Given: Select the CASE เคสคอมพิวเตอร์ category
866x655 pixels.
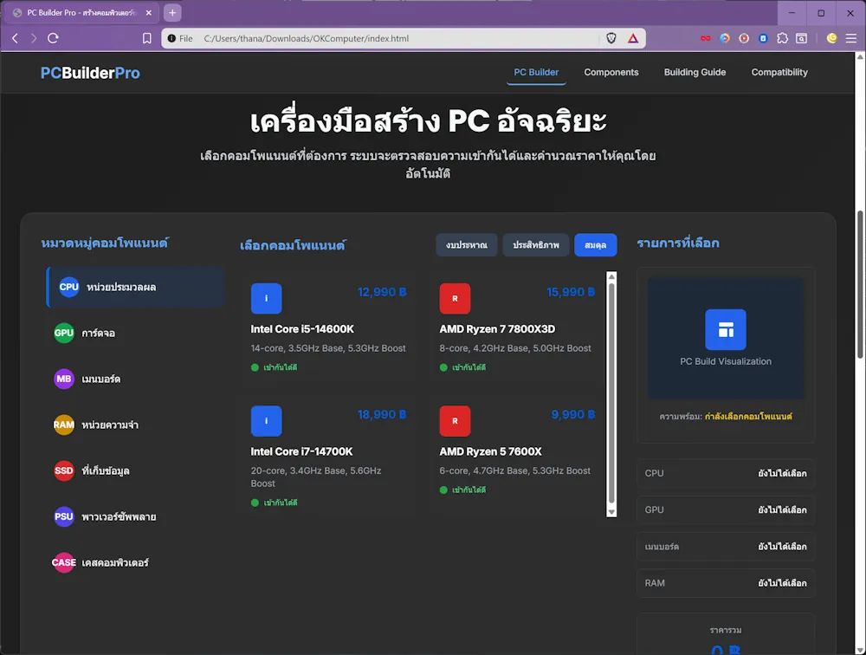Looking at the screenshot, I should point(136,562).
